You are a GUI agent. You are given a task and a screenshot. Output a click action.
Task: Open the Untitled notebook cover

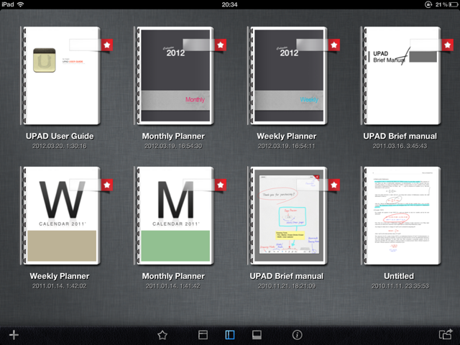(x=401, y=216)
